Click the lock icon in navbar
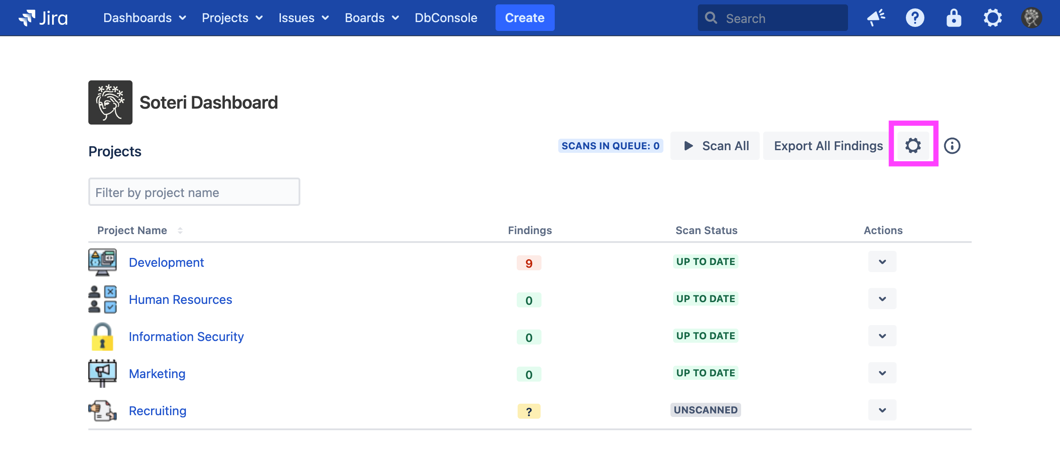This screenshot has height=462, width=1060. pos(954,18)
